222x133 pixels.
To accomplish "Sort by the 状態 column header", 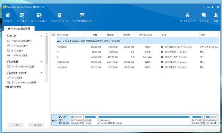I will [209, 35].
